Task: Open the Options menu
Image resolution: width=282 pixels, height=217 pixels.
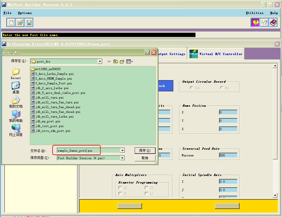Action: pos(25,13)
